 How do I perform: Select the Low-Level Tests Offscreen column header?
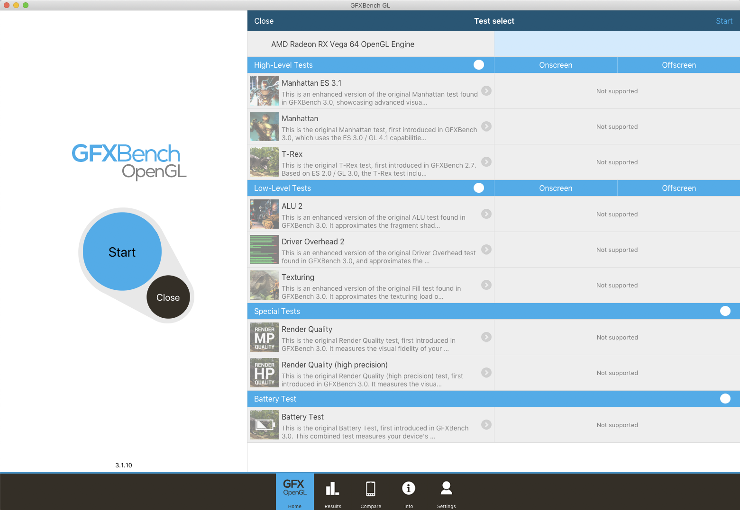(x=679, y=188)
